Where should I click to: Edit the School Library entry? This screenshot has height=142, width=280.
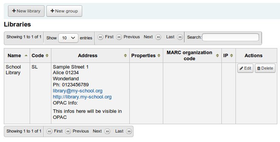tap(245, 68)
